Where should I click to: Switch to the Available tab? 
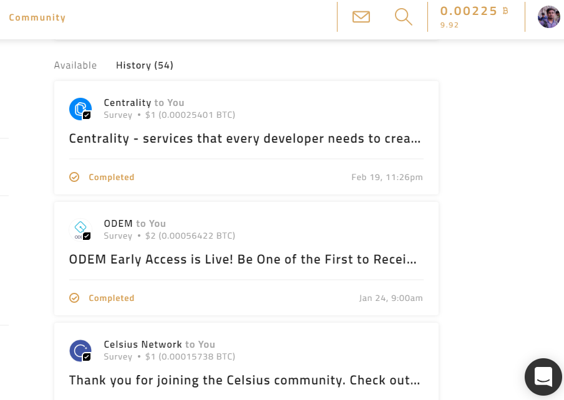(75, 65)
